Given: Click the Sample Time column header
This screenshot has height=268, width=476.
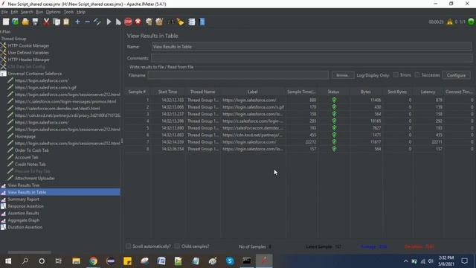Looking at the screenshot, I should [301, 92].
